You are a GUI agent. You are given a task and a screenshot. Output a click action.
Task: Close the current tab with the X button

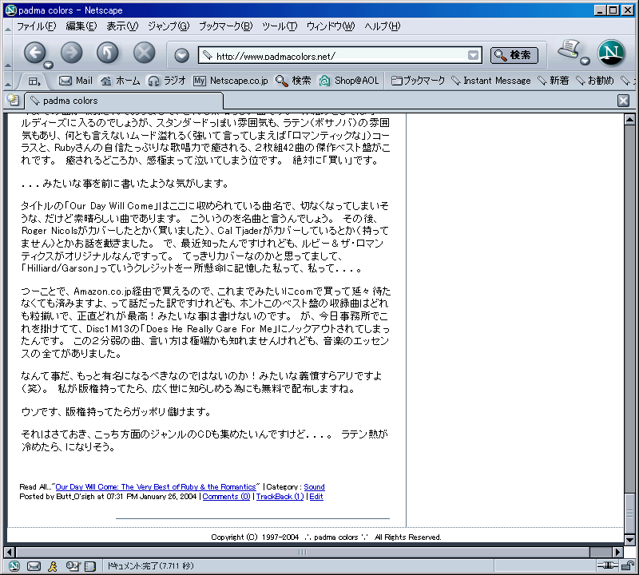623,101
